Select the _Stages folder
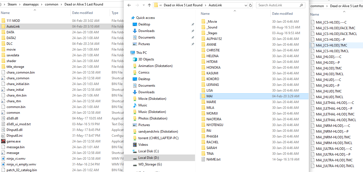 (212, 33)
